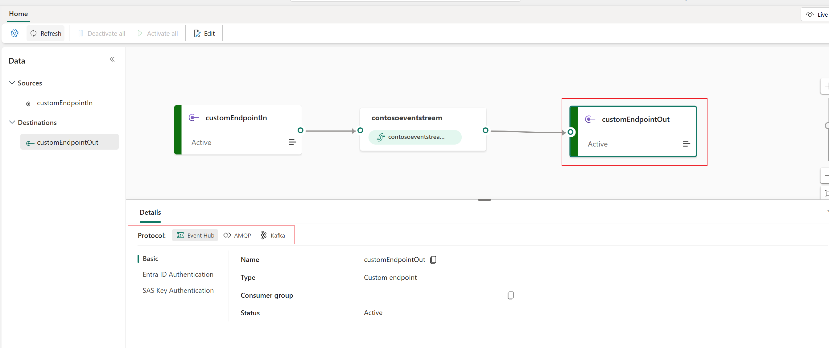Show SAS Key Authentication section
The height and width of the screenshot is (348, 829).
(178, 290)
